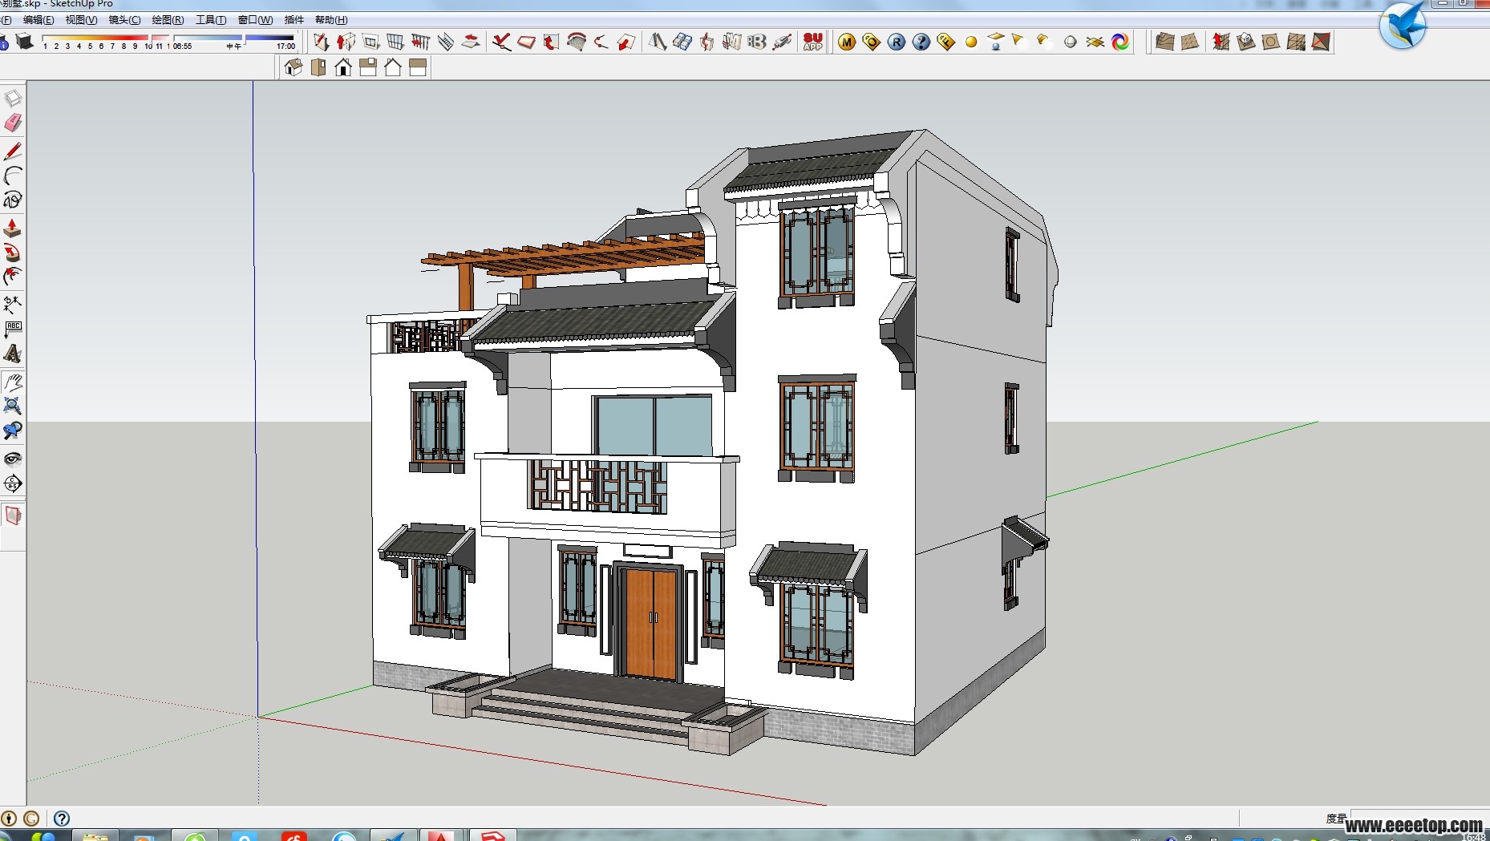Viewport: 1490px width, 841px height.
Task: Select the Freehand drawing tool
Action: (13, 200)
